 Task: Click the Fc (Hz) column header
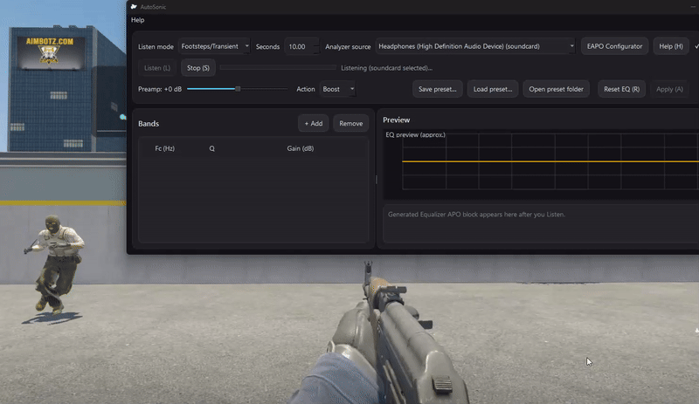coord(165,148)
